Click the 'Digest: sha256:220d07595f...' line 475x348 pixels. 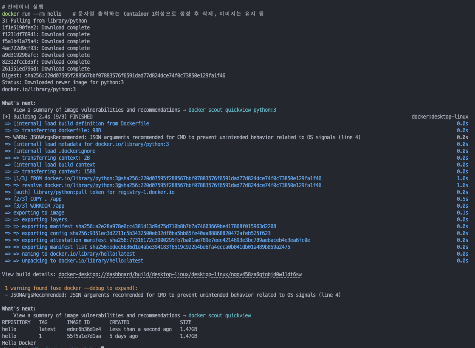click(x=113, y=76)
